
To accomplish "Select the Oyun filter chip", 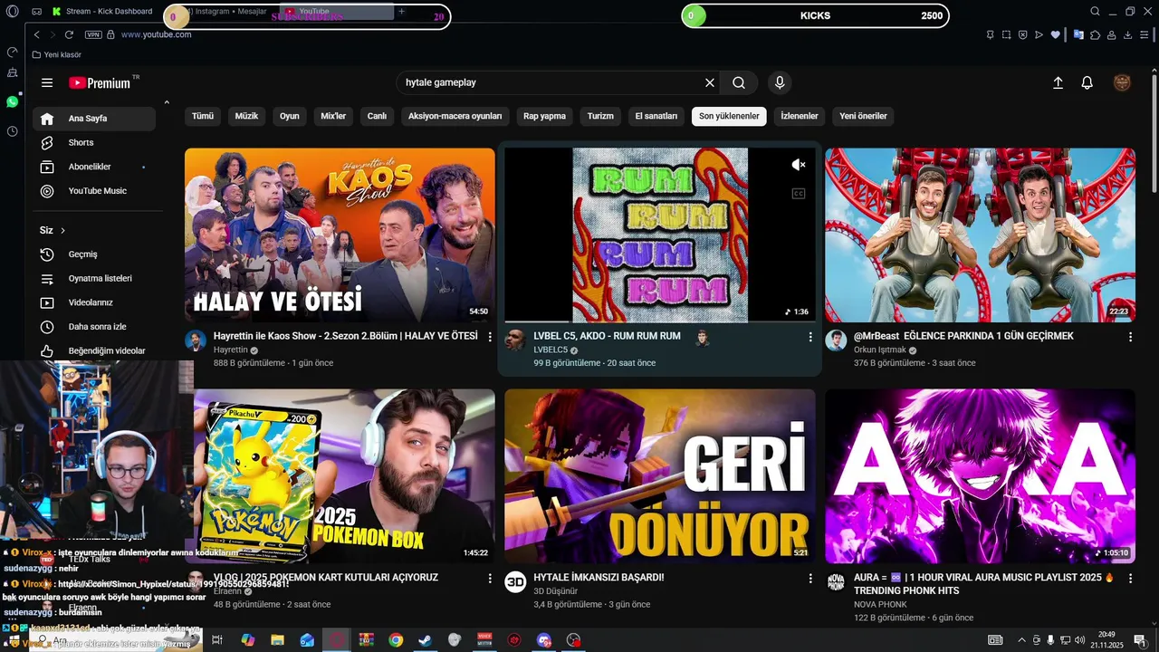I will point(290,116).
